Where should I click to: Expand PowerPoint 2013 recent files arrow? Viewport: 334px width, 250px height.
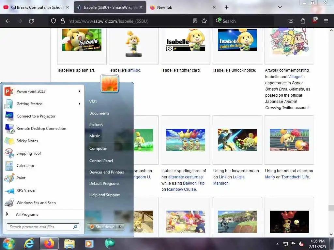coord(80,91)
